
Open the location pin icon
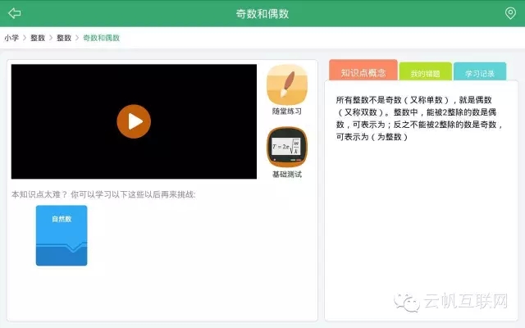coord(509,13)
